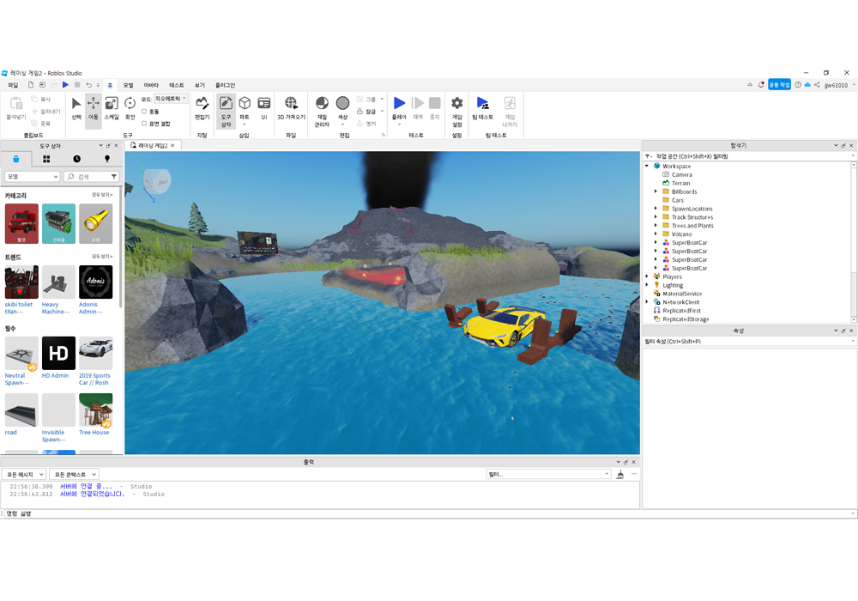The image size is (858, 601).
Task: Click 모두 보기 next to 카테고리
Action: coord(102,195)
